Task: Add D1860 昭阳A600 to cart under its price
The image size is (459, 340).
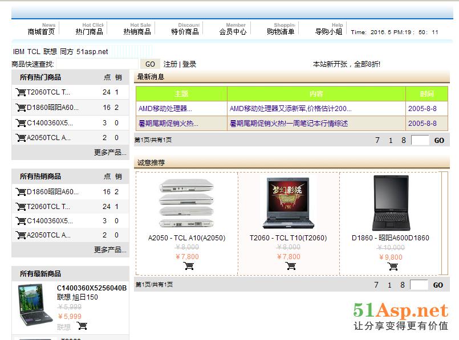Action: [x=392, y=267]
